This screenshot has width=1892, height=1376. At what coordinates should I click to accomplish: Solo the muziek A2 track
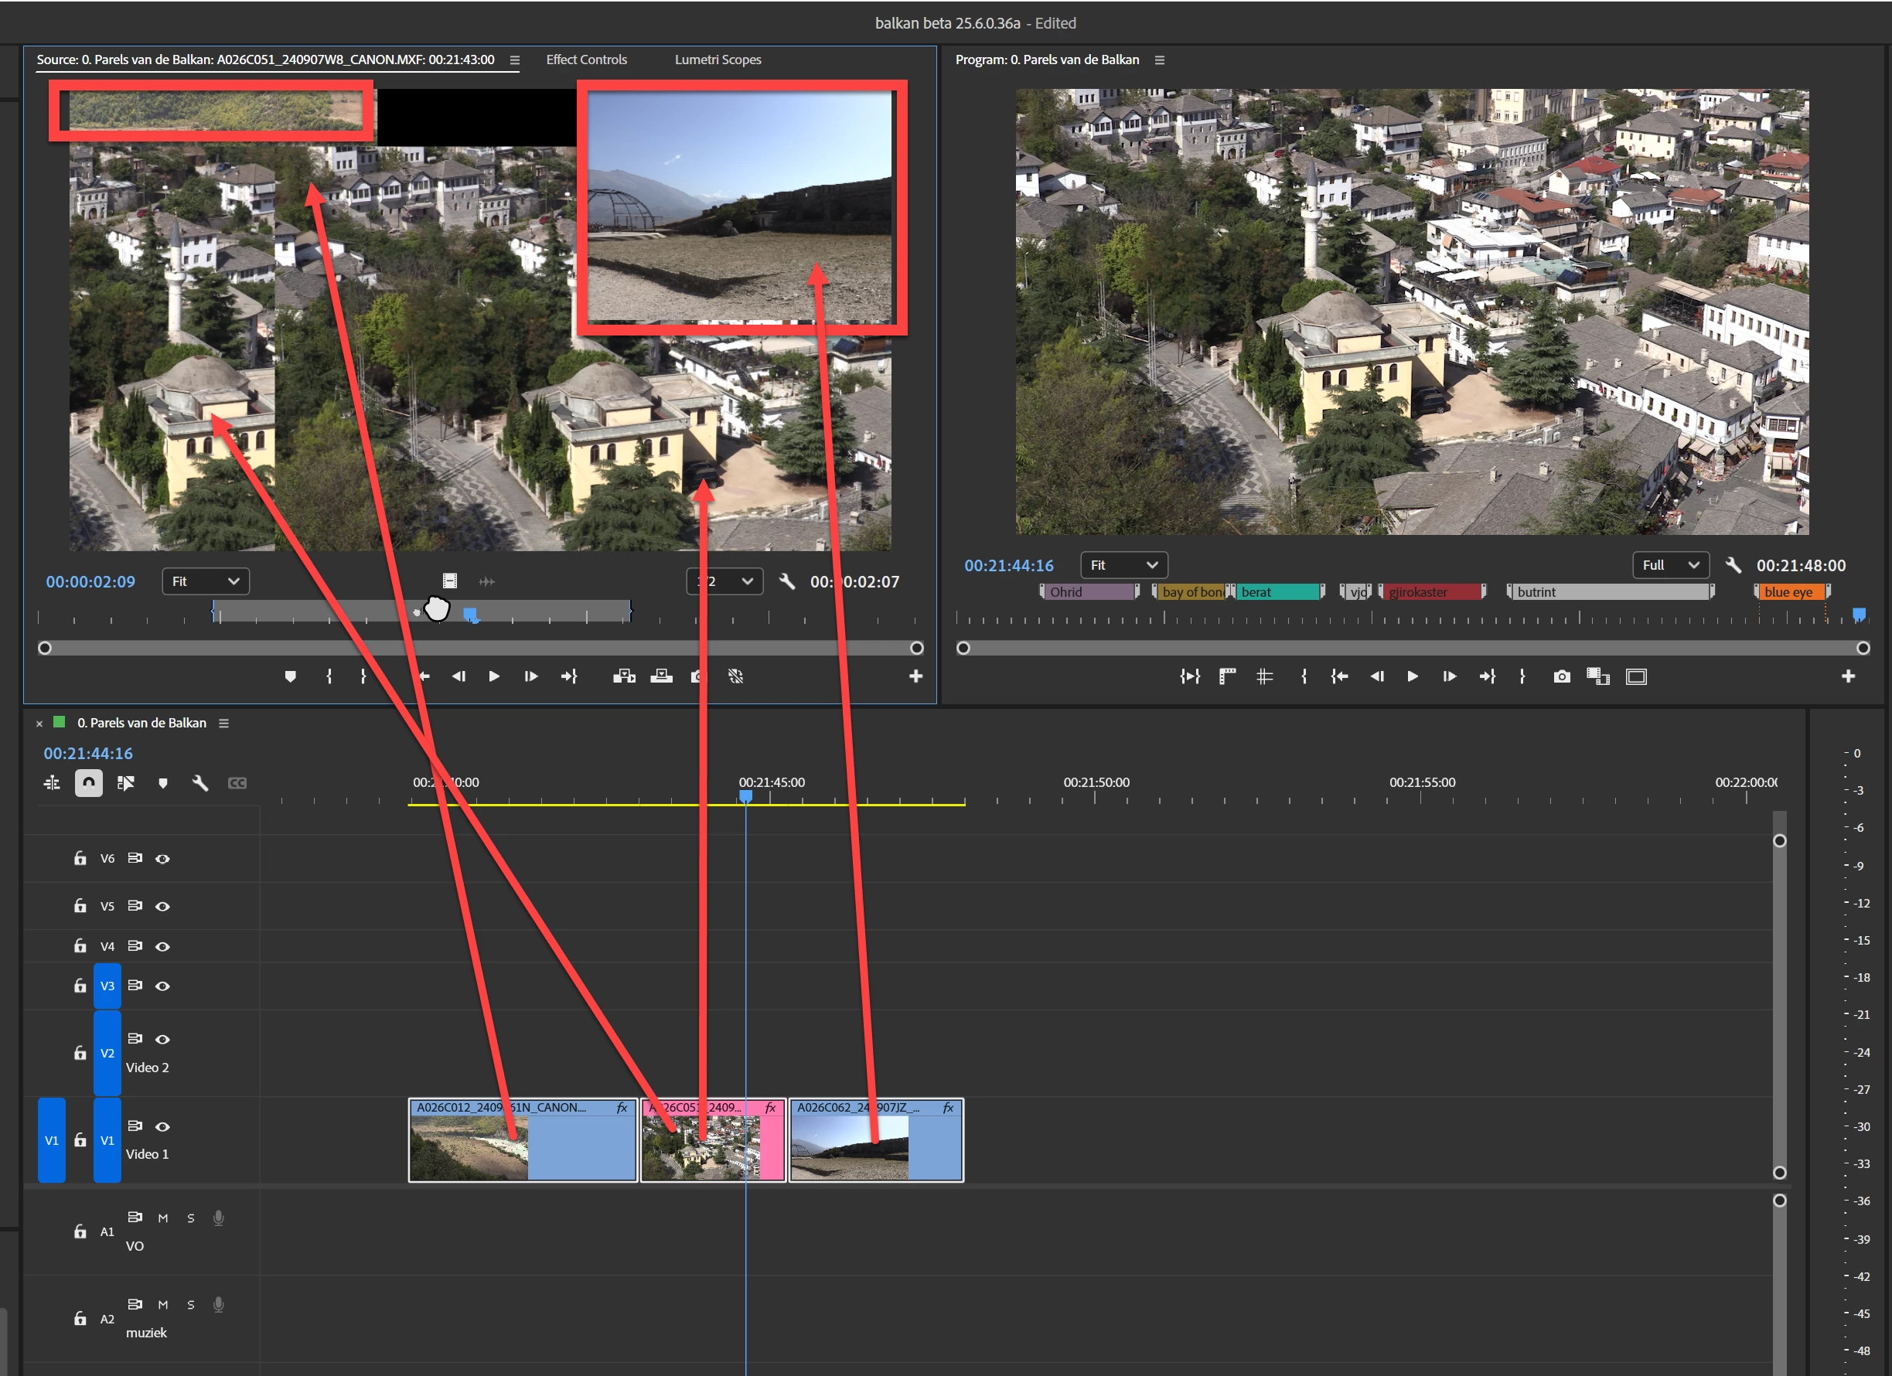pyautogui.click(x=191, y=1304)
